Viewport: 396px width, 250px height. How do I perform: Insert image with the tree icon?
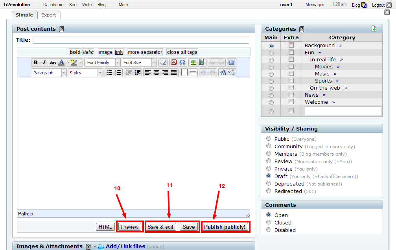click(193, 63)
